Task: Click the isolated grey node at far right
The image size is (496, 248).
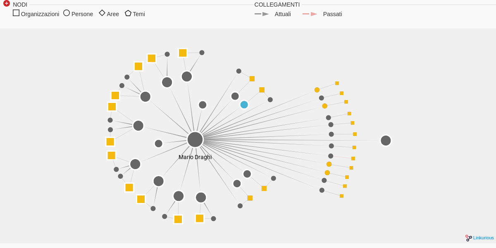Action: click(386, 141)
